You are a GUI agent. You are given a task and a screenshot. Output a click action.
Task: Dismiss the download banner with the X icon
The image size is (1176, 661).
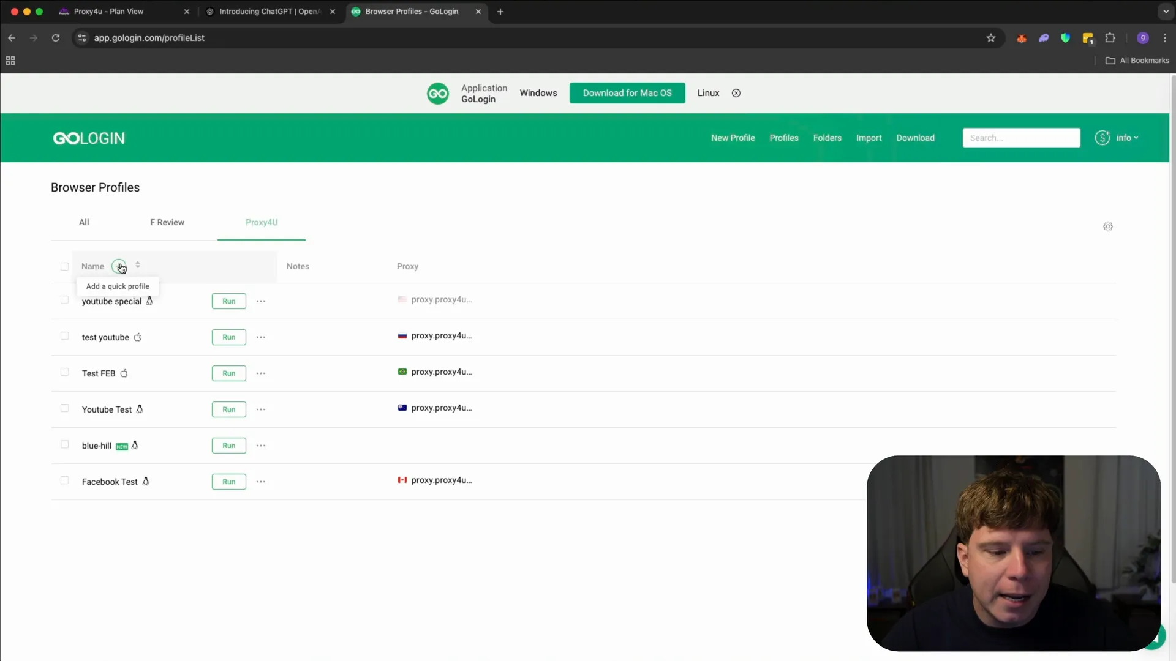coord(736,93)
